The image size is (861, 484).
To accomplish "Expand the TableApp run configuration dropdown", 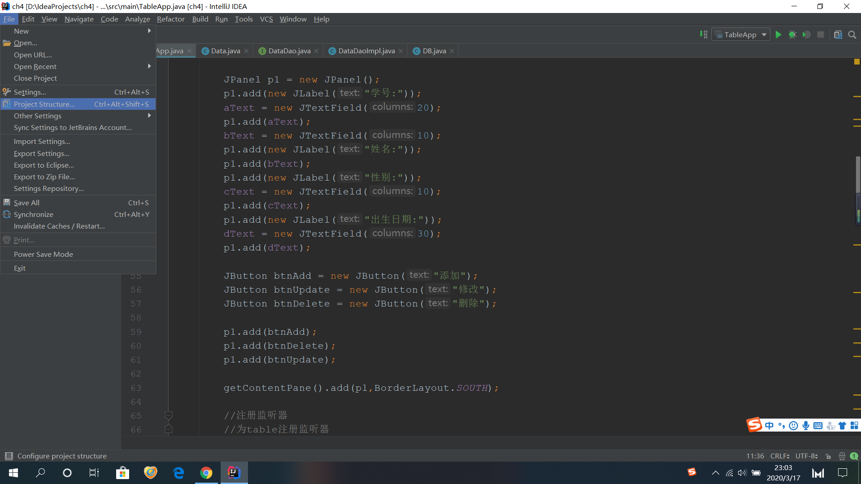I will pos(764,35).
